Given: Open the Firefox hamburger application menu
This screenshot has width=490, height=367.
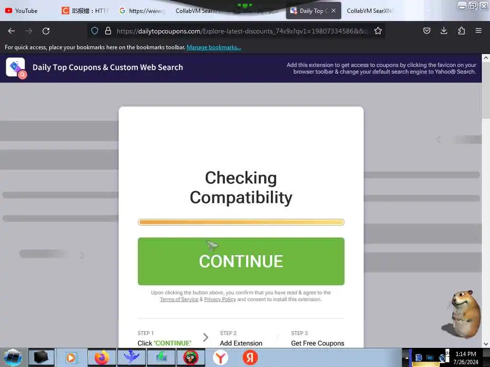Looking at the screenshot, I should pos(479,31).
